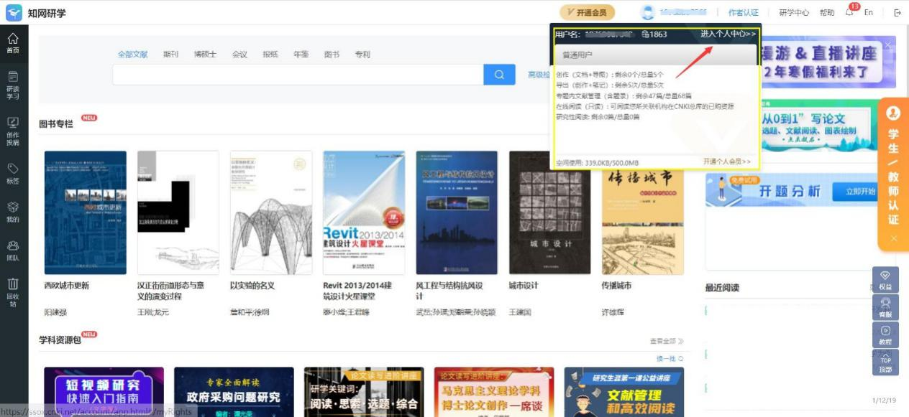Open the notification bell with badge 13
The height and width of the screenshot is (417, 909).
point(850,12)
